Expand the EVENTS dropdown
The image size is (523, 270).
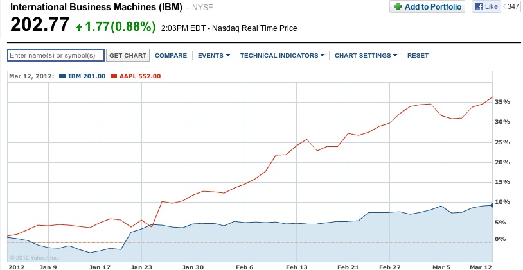[x=213, y=56]
